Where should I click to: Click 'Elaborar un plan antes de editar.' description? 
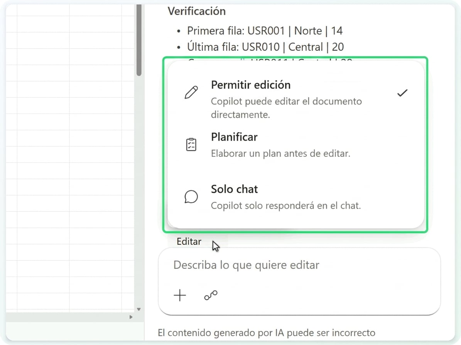(280, 153)
